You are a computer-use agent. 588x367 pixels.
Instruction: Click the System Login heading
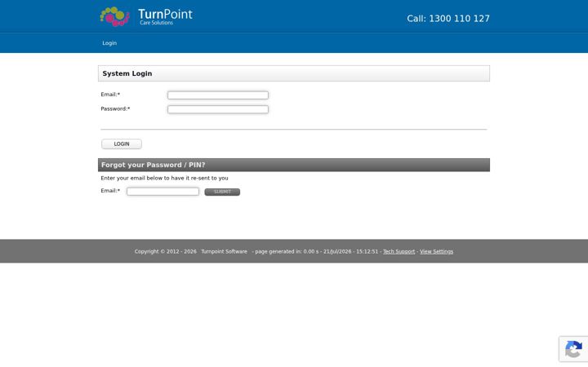tap(127, 73)
